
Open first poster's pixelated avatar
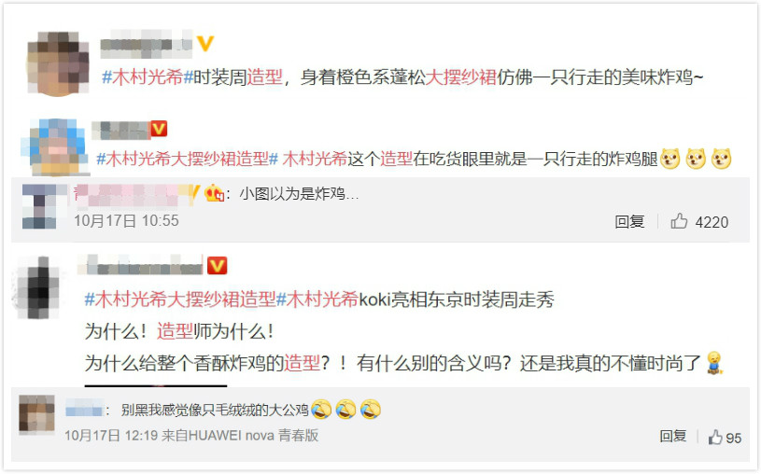[x=58, y=63]
